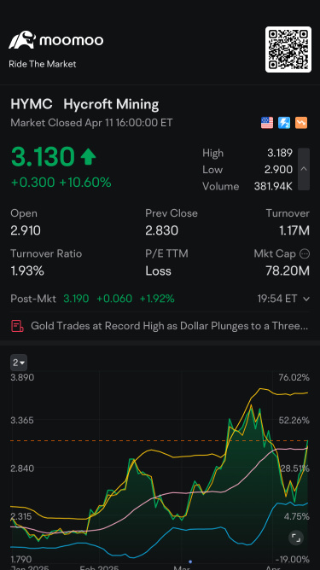Select the Turnover Ratio 1.93% field
Image resolution: width=320 pixels, height=570 pixels.
pyautogui.click(x=46, y=263)
